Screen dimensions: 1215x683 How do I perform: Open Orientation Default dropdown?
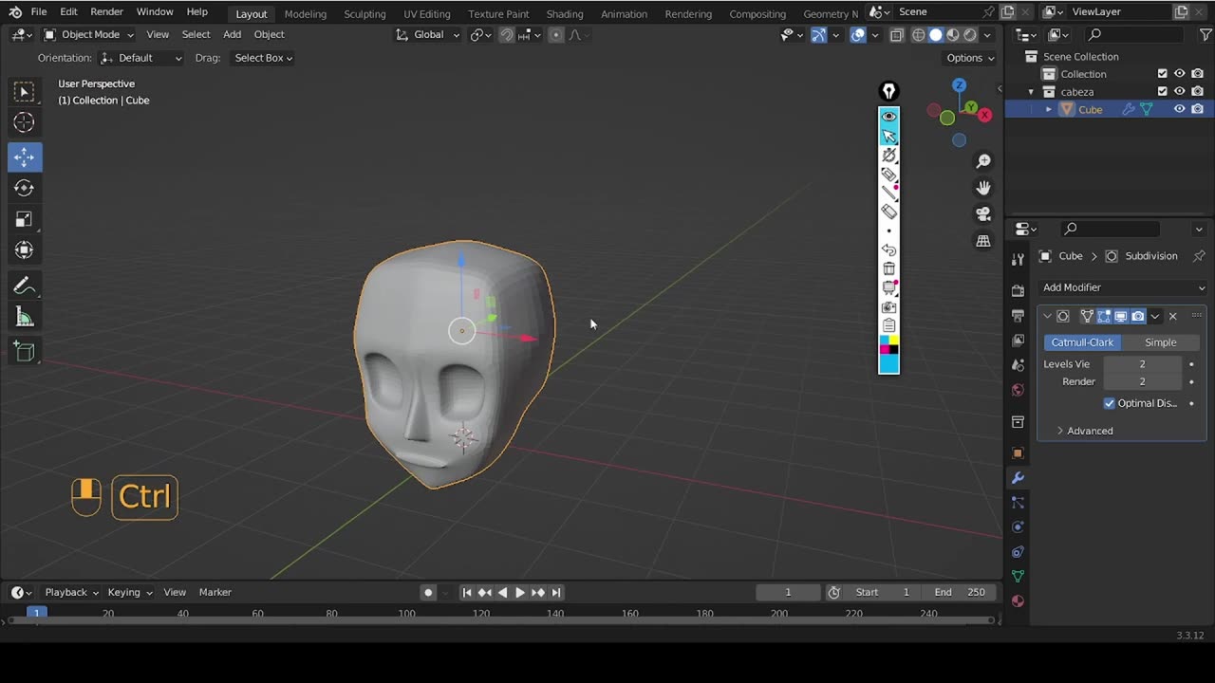pos(141,58)
